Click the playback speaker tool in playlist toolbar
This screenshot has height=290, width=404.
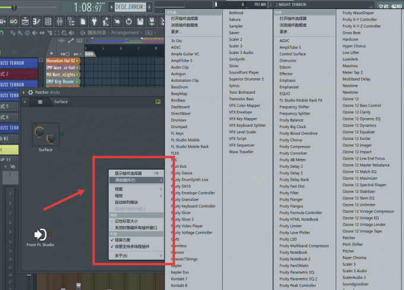71,33
